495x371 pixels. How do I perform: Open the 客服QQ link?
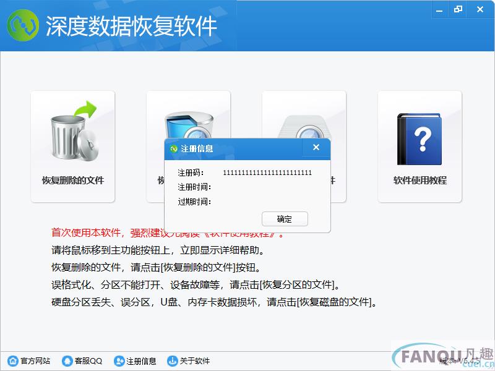(x=88, y=360)
